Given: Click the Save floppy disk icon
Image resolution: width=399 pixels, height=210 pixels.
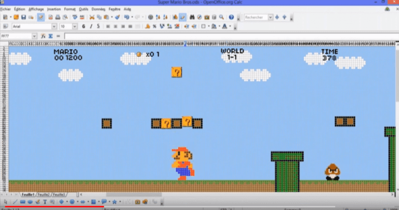Looking at the screenshot, I should click(23, 17).
